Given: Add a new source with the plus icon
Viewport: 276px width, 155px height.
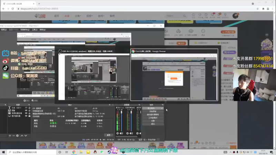Looking at the screenshot, I should pyautogui.click(x=10, y=136).
